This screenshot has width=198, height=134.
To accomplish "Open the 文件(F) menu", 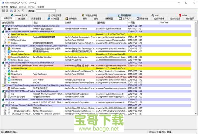I will [x=5, y=7].
